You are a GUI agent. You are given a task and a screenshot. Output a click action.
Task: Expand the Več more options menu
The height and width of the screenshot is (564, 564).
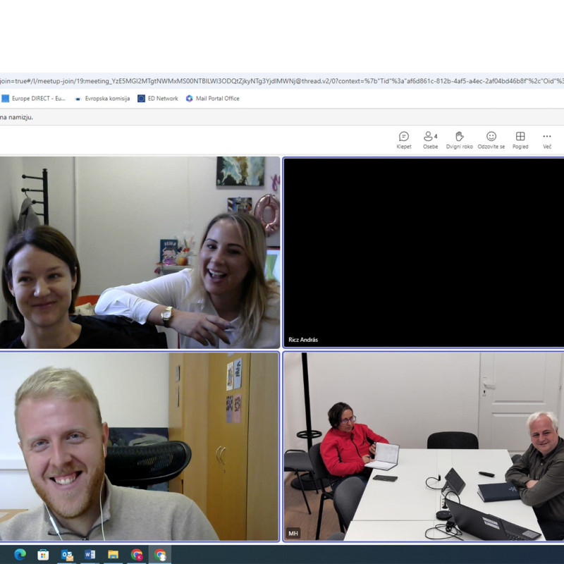point(546,140)
